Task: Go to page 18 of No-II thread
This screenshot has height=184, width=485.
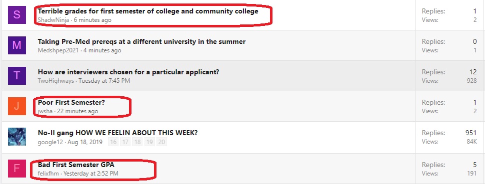Action: click(137, 142)
